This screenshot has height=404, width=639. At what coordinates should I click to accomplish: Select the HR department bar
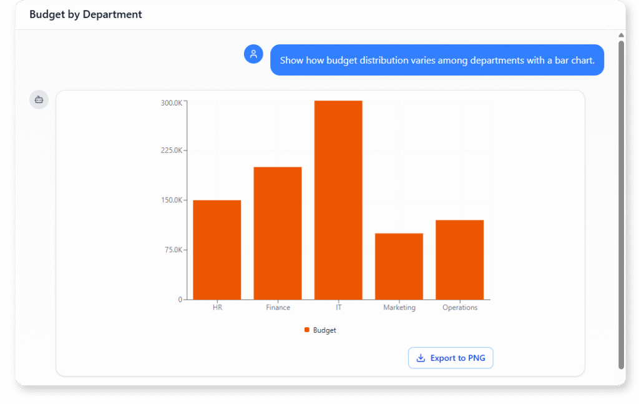(217, 250)
